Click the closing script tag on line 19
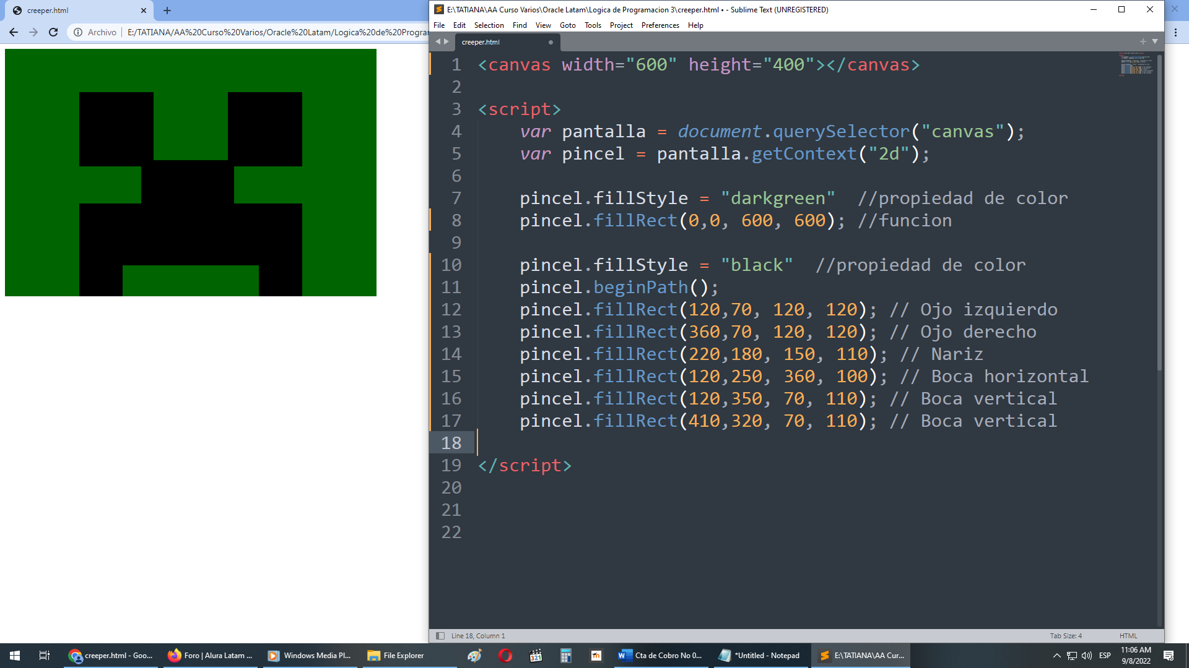Screen dimensions: 1189x668 (525, 465)
